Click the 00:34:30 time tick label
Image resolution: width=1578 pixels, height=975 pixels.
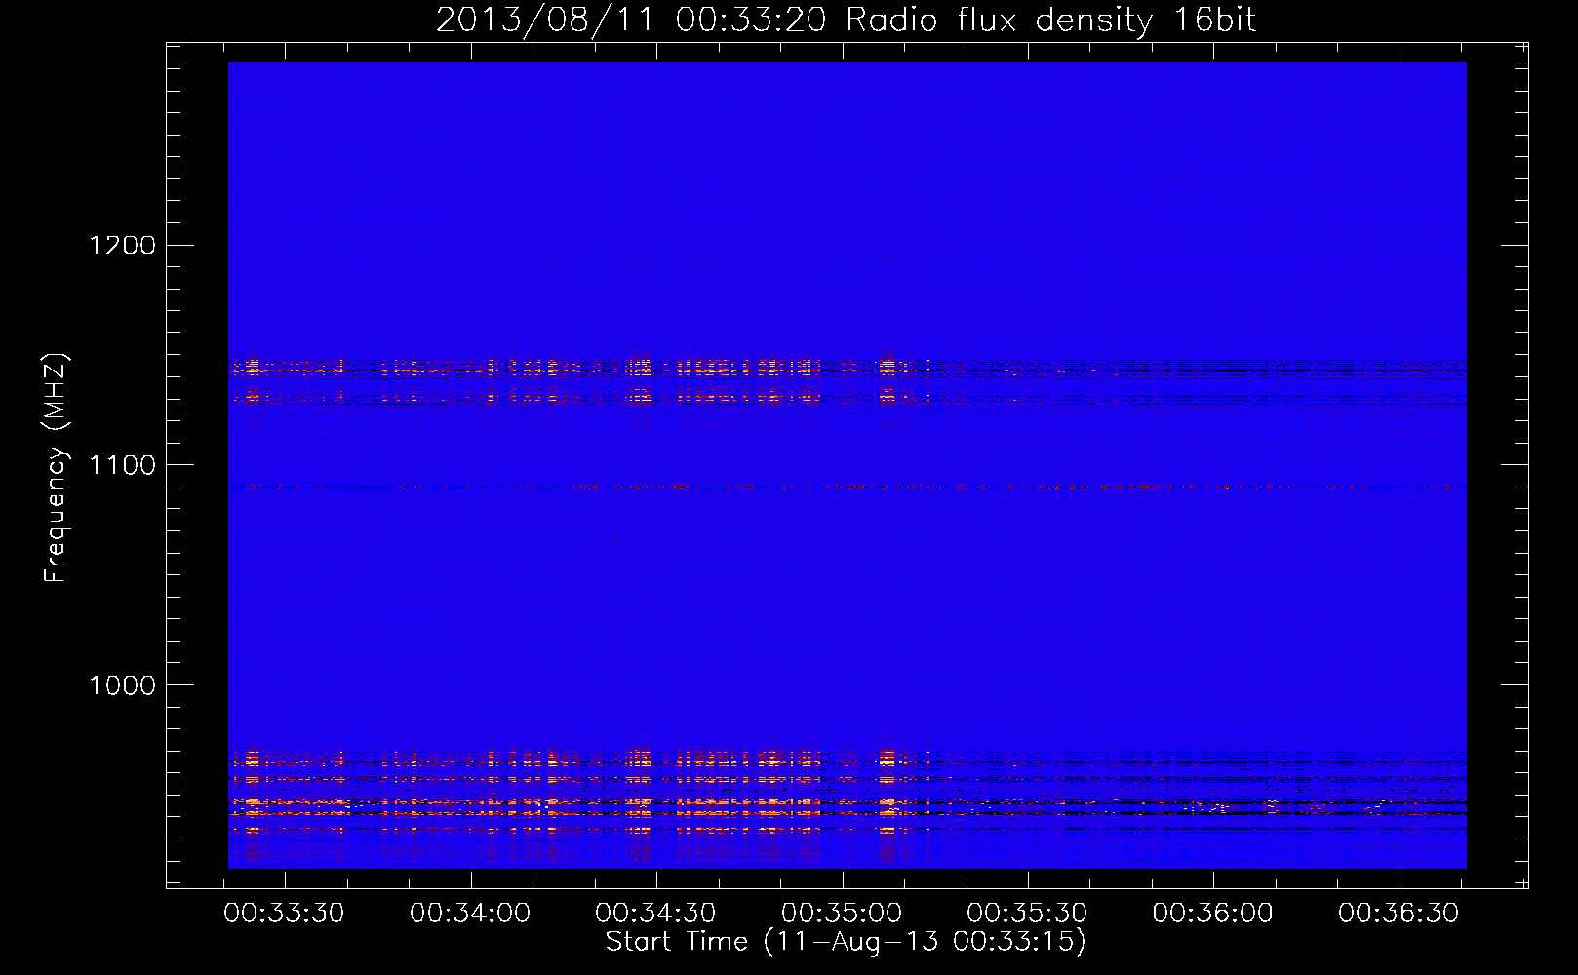655,914
